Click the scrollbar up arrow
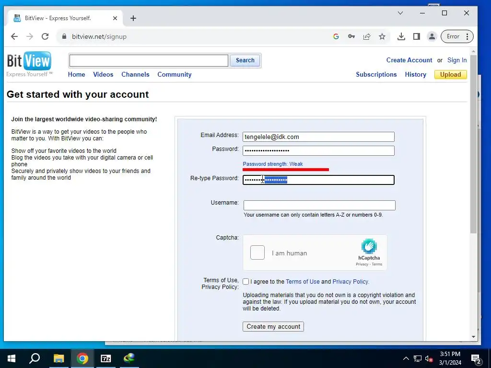Image resolution: width=491 pixels, height=368 pixels. [x=473, y=51]
